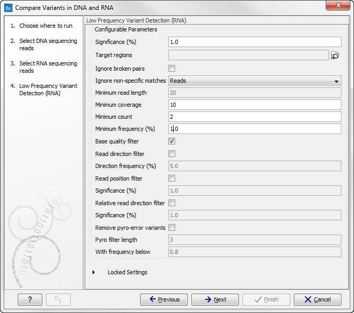Click the Finish button
The width and height of the screenshot is (354, 313).
pos(266,300)
